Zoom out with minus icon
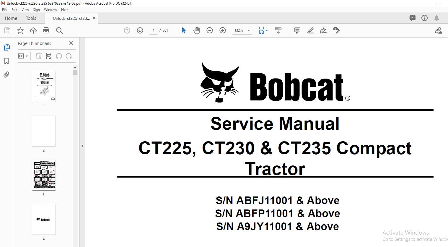Screen dimensions: 448x247 pyautogui.click(x=210, y=30)
